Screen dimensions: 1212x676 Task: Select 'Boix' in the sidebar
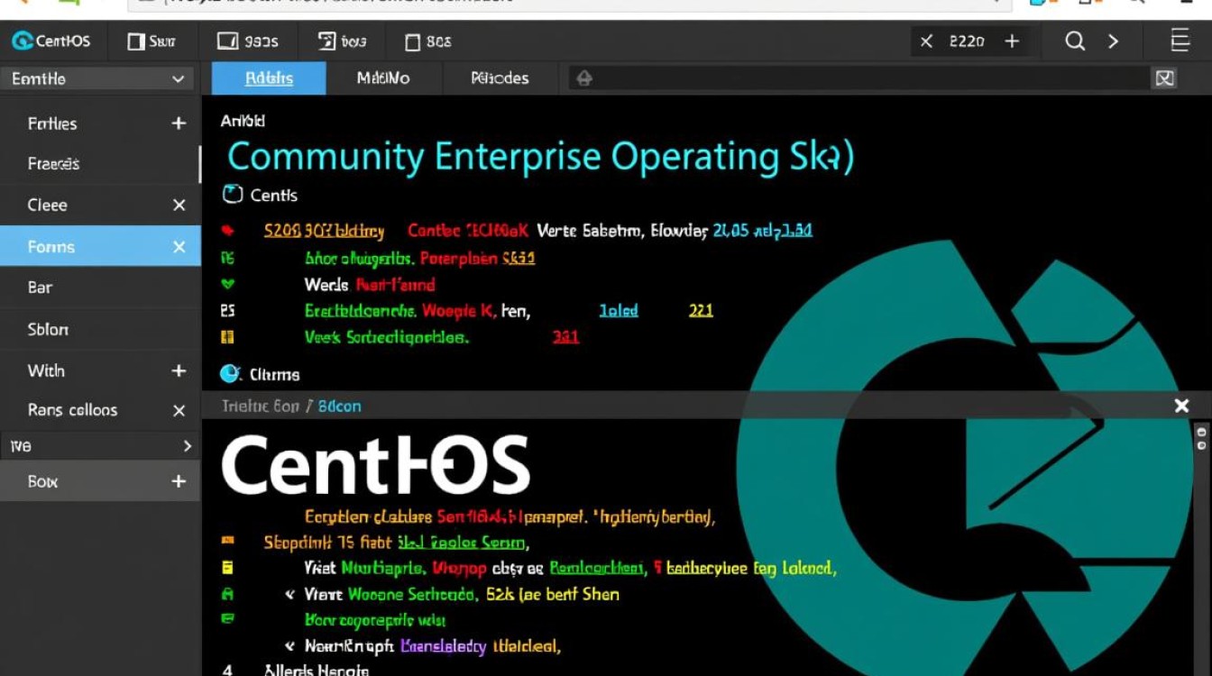click(42, 481)
